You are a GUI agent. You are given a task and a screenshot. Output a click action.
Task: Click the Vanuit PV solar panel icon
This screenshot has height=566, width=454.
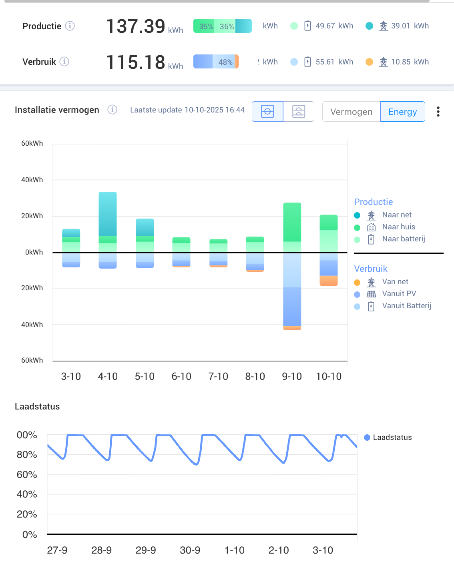372,294
